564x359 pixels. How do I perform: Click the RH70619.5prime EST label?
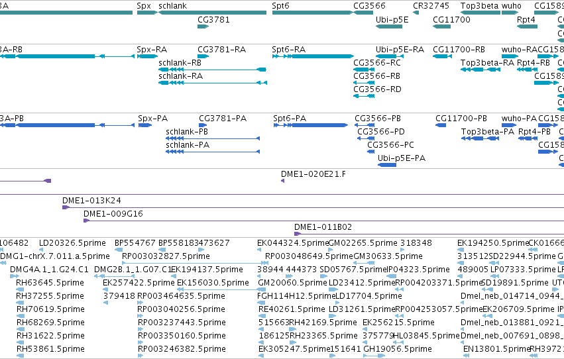coord(50,309)
